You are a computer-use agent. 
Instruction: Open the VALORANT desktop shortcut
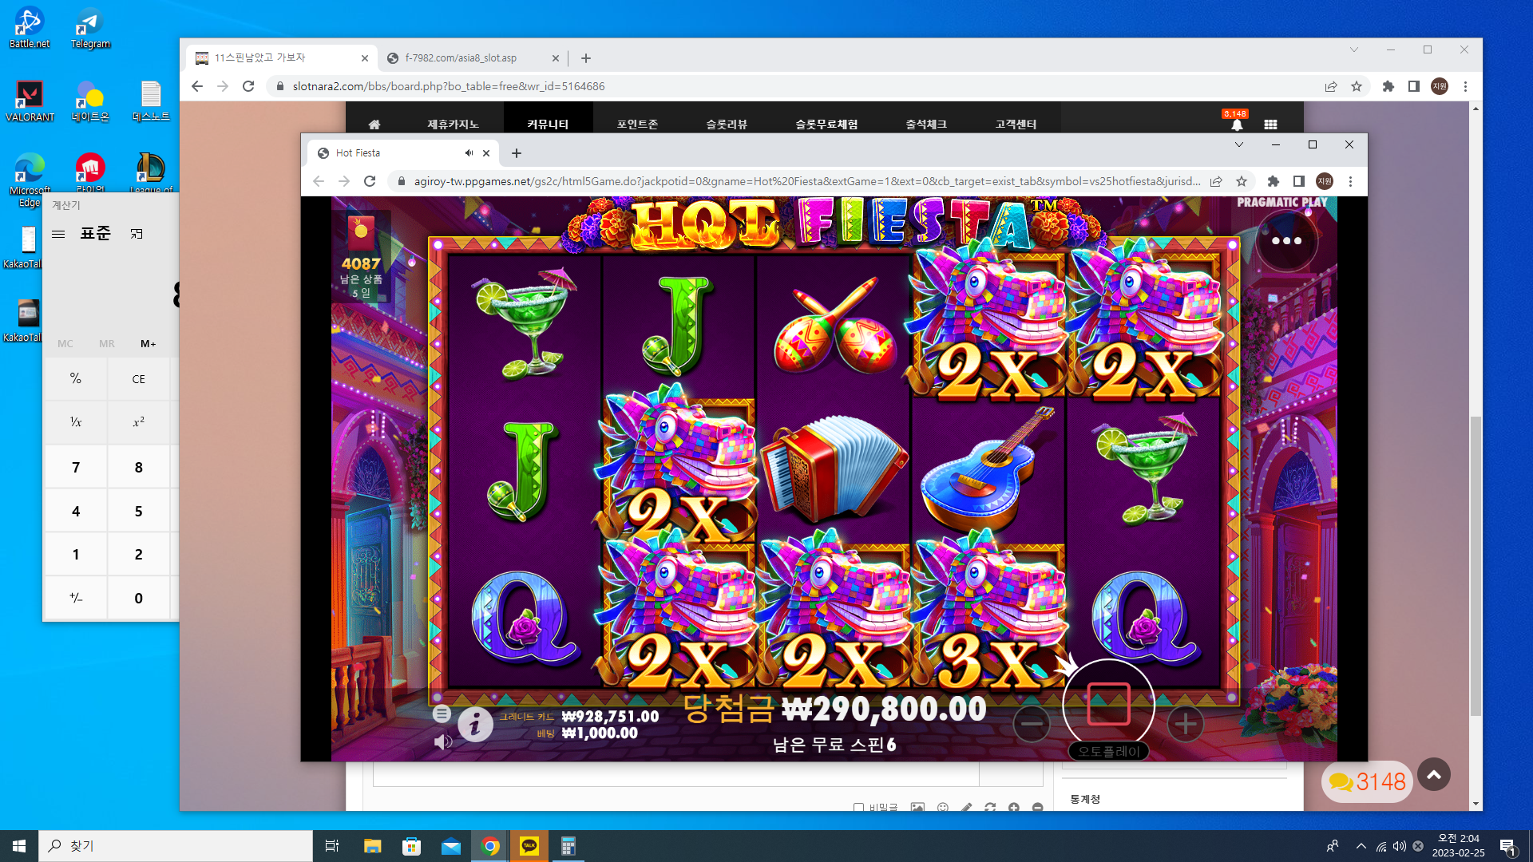pos(30,101)
